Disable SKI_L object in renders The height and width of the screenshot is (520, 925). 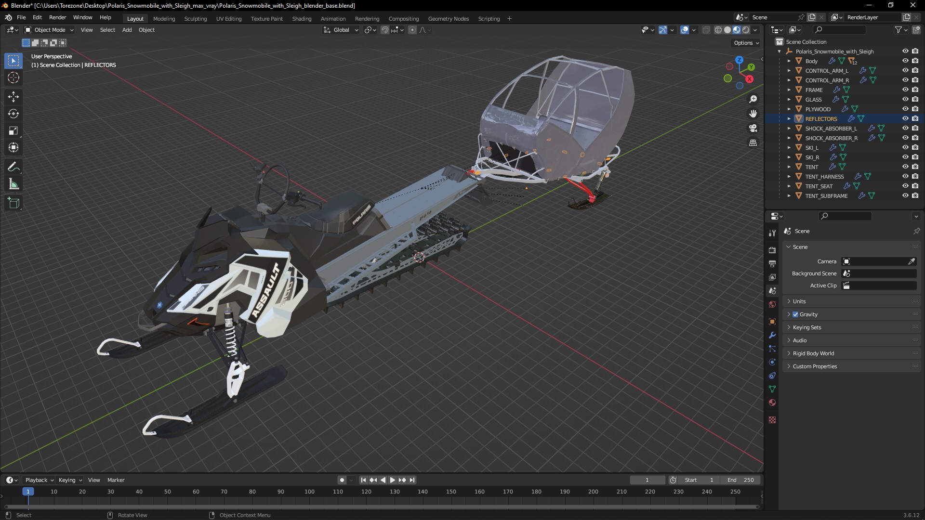point(915,148)
